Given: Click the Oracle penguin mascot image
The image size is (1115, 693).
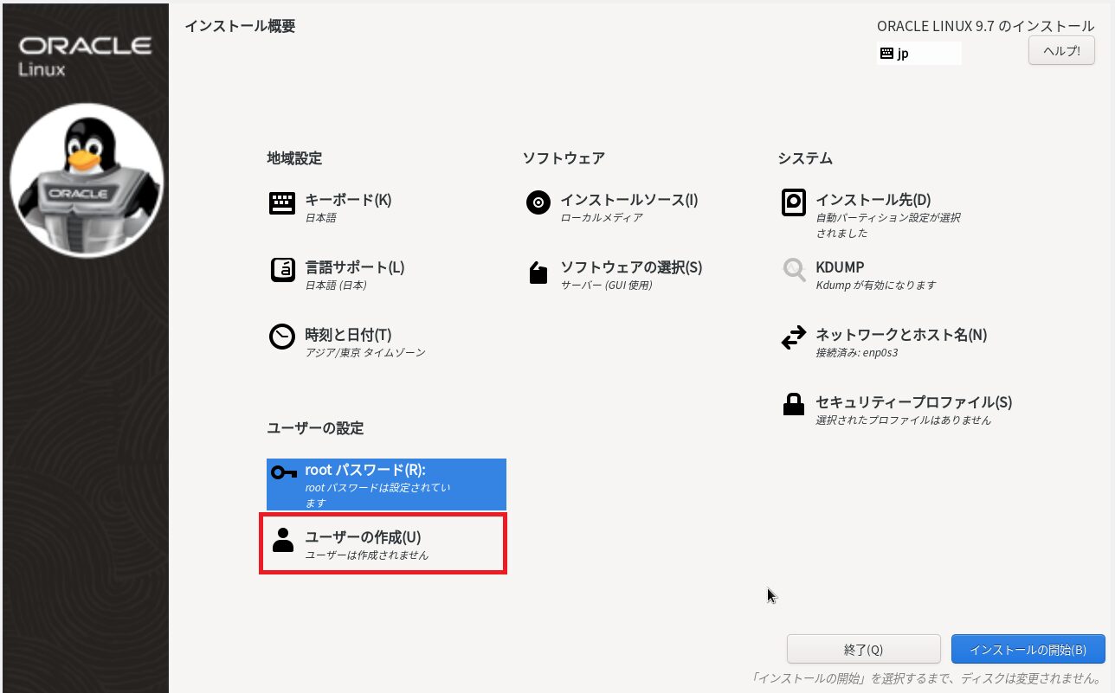Looking at the screenshot, I should [86, 180].
